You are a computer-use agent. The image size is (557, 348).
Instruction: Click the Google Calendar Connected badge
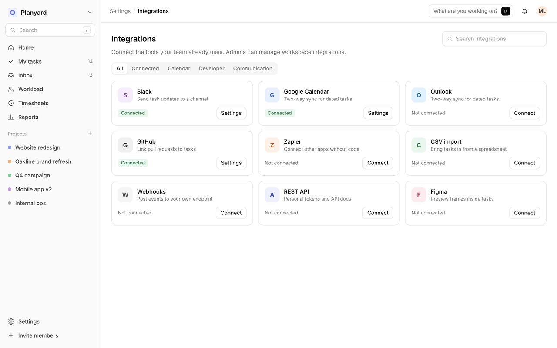tap(280, 113)
